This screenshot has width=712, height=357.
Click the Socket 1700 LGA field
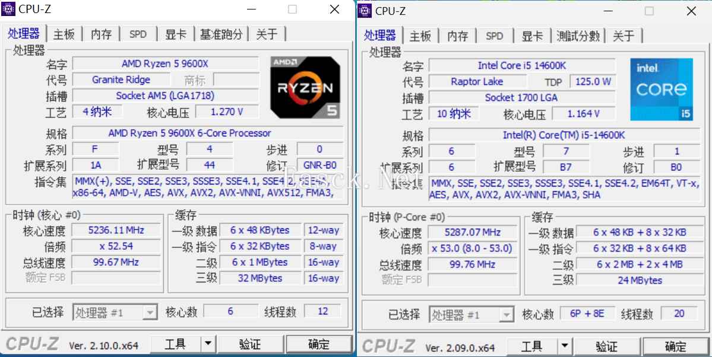click(522, 97)
